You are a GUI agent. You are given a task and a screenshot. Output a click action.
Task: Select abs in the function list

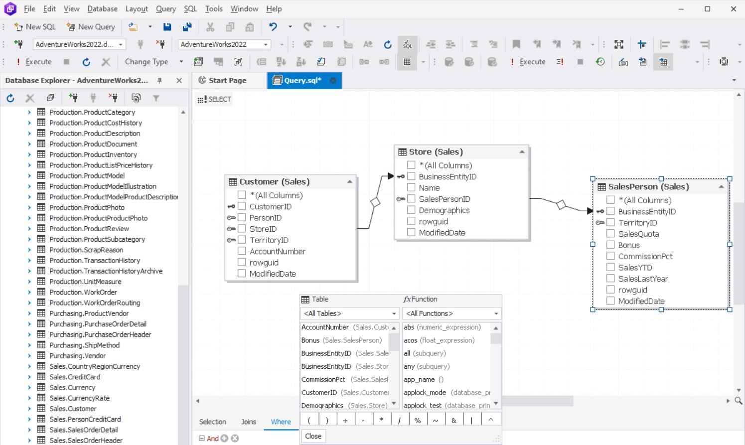click(408, 327)
